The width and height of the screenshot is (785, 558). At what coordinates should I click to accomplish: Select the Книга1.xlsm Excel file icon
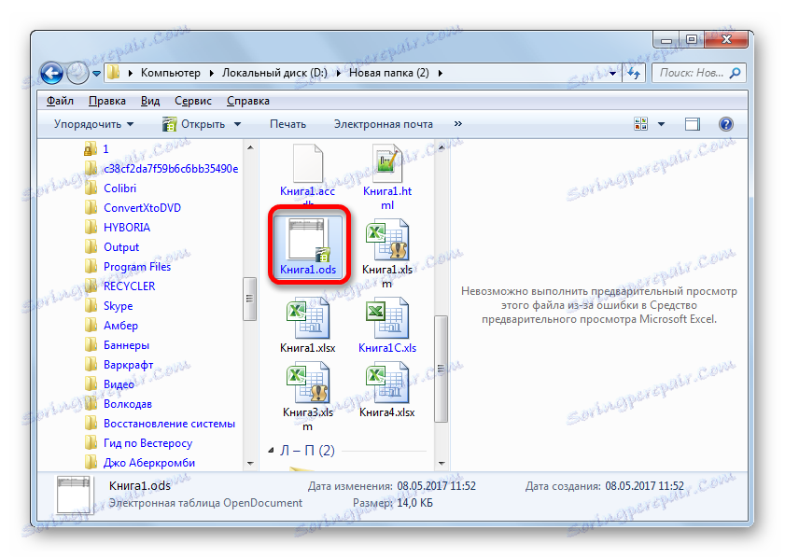click(x=387, y=240)
